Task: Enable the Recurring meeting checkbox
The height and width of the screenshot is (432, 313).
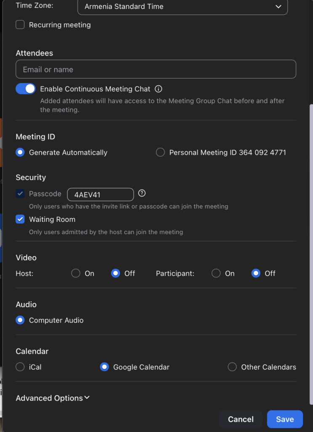Action: (20, 24)
